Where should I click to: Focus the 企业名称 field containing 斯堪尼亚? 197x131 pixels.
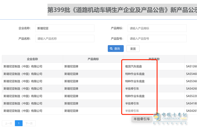(65, 28)
